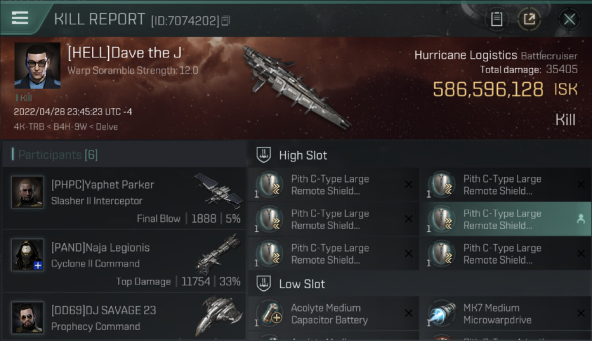The width and height of the screenshot is (592, 341).
Task: Select the highlighted Pith C-Type shield module
Action: (505, 219)
